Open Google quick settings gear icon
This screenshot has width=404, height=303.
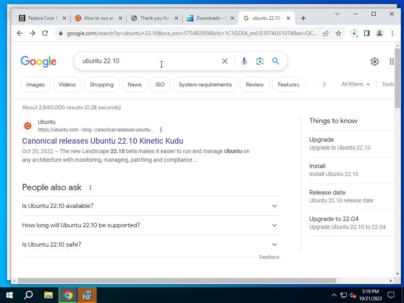tap(375, 62)
